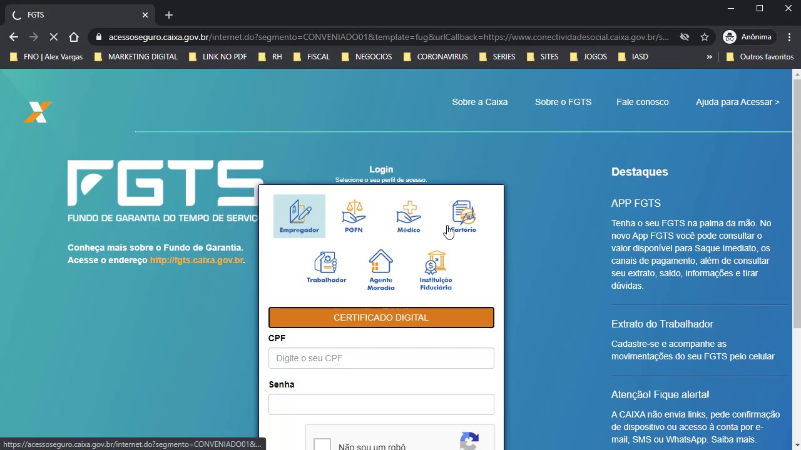Open IASD bookmark folder
The height and width of the screenshot is (450, 801).
[x=633, y=57]
